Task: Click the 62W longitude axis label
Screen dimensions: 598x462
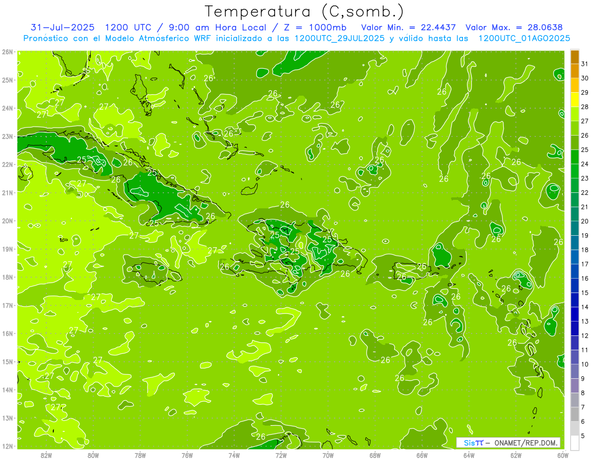Action: coord(516,455)
